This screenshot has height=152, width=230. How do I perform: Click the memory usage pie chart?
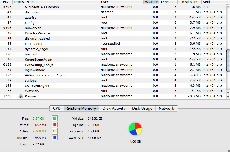click(x=135, y=129)
